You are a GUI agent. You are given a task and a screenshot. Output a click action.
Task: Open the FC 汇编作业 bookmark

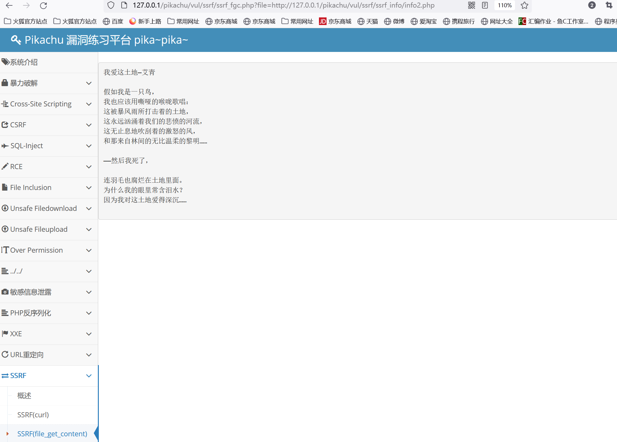pyautogui.click(x=553, y=21)
